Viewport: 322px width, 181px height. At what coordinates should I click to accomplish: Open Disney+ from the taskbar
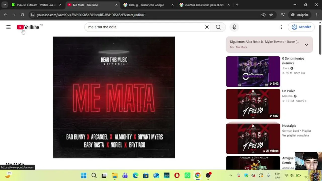167,175
